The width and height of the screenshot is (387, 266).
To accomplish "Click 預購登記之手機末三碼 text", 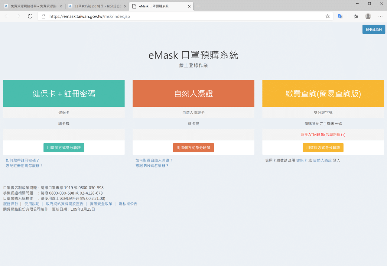I will (323, 123).
